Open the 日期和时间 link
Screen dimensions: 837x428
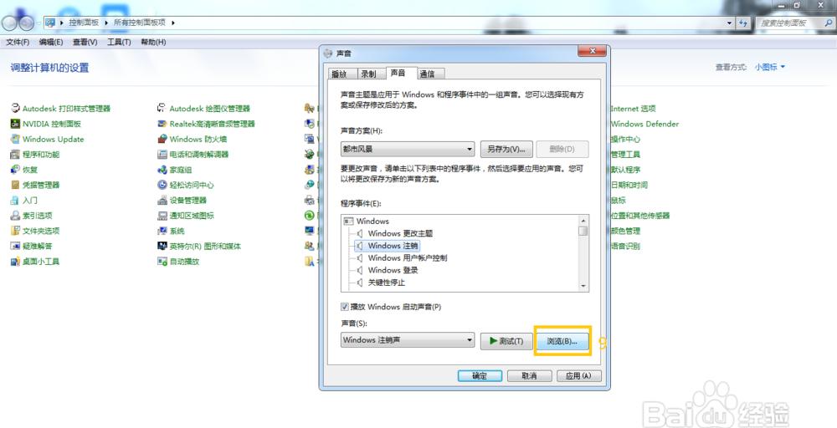(629, 185)
